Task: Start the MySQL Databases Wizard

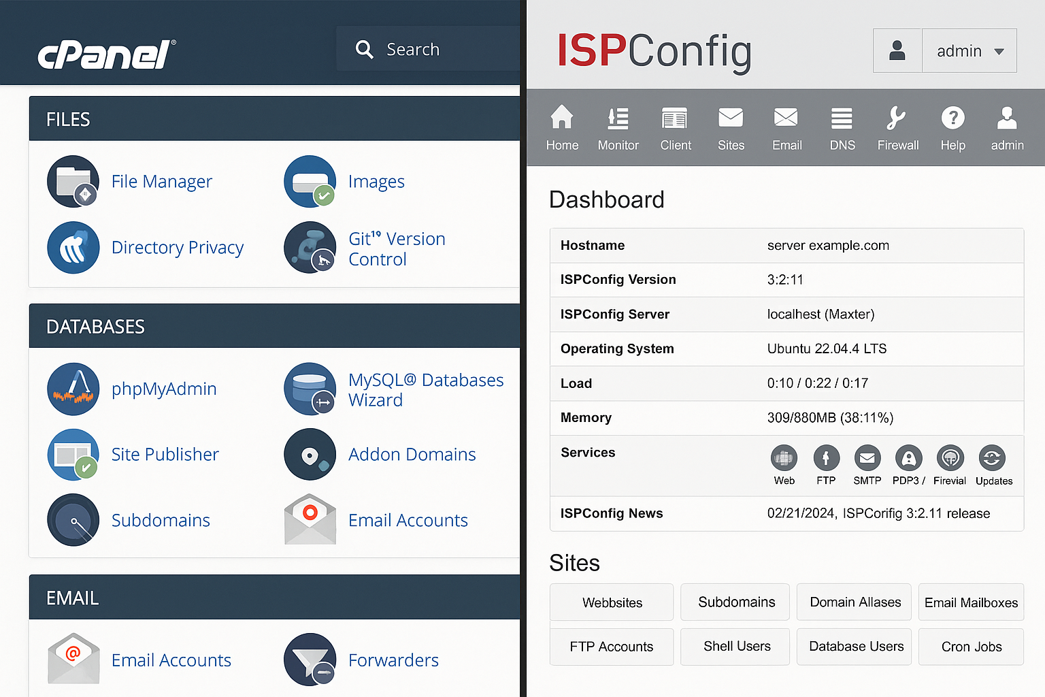Action: 426,389
